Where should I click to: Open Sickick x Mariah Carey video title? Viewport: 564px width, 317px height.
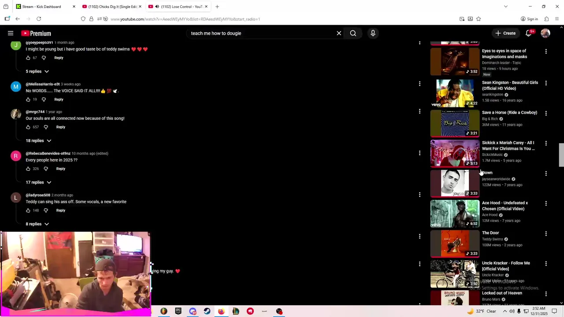point(508,146)
